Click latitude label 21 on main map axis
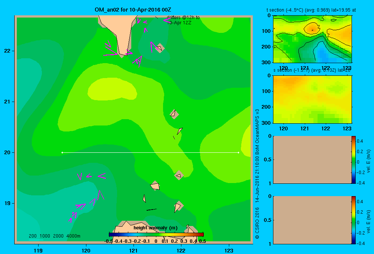 tap(7, 102)
